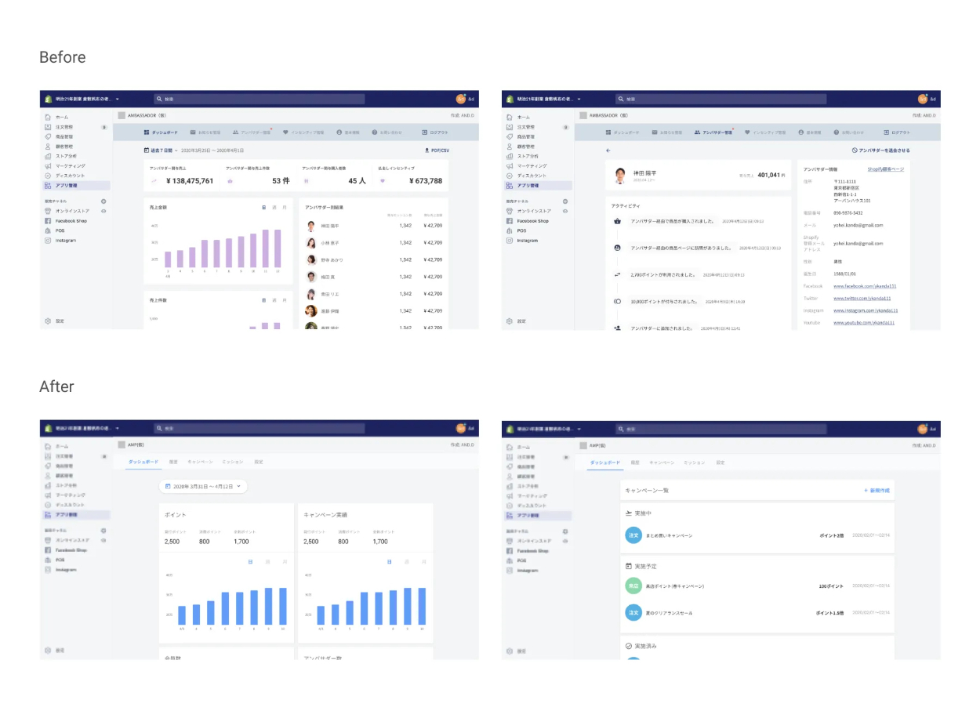Screen dimensions: 980x707
Task: Click the 新規作成 button in the campaign list
Action: tap(877, 490)
